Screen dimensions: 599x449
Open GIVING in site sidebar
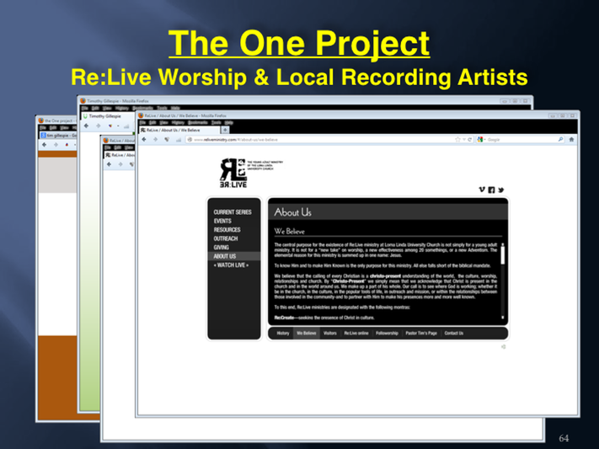click(x=222, y=247)
